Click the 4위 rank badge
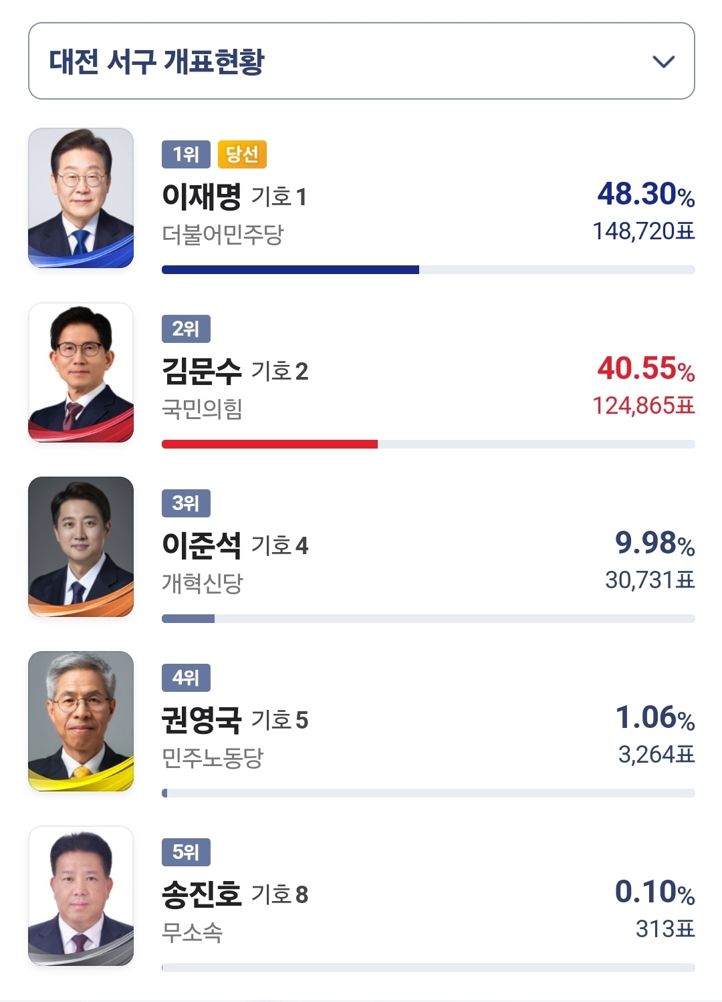722x1002 pixels. [x=186, y=678]
